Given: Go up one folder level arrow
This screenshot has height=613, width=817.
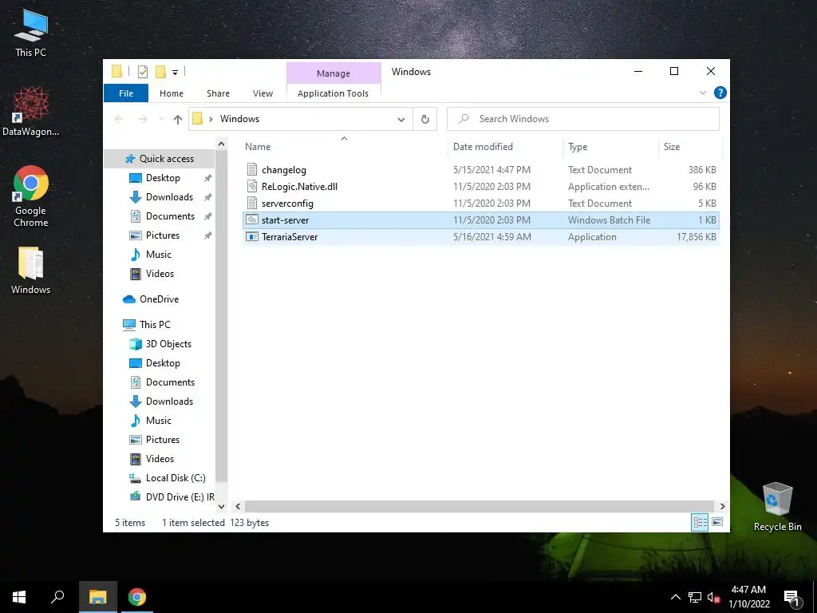Looking at the screenshot, I should (x=178, y=120).
